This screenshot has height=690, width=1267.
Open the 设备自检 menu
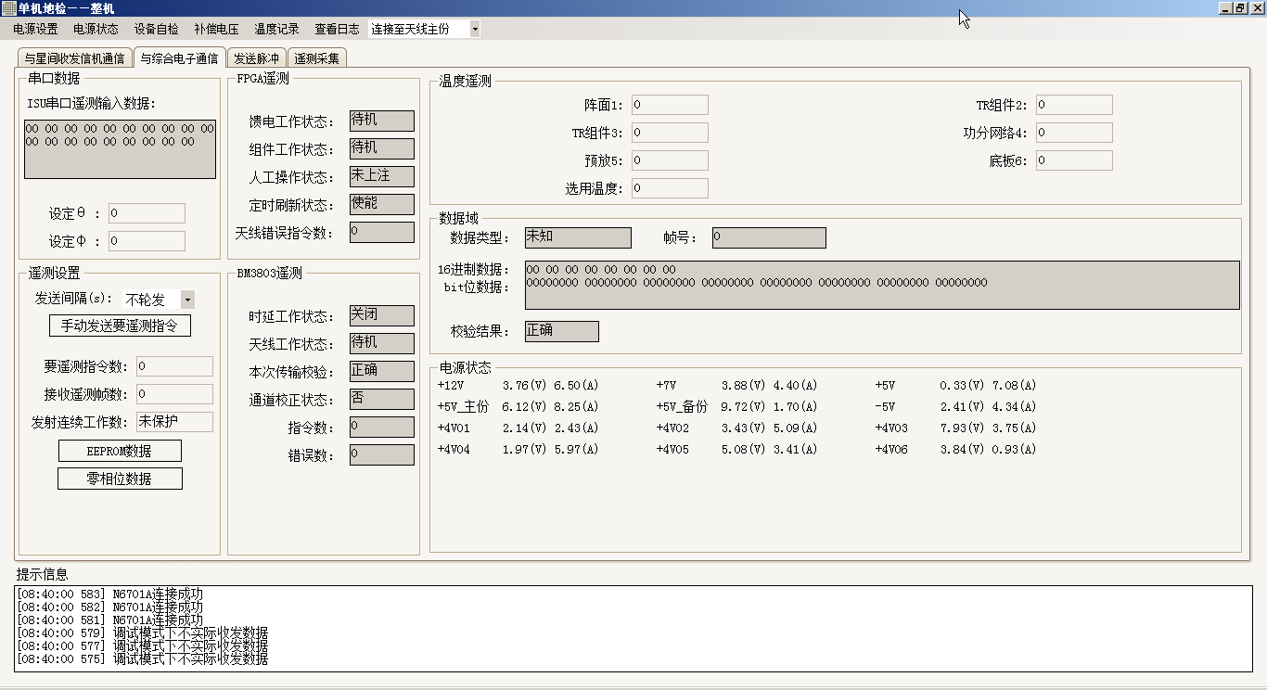[156, 29]
